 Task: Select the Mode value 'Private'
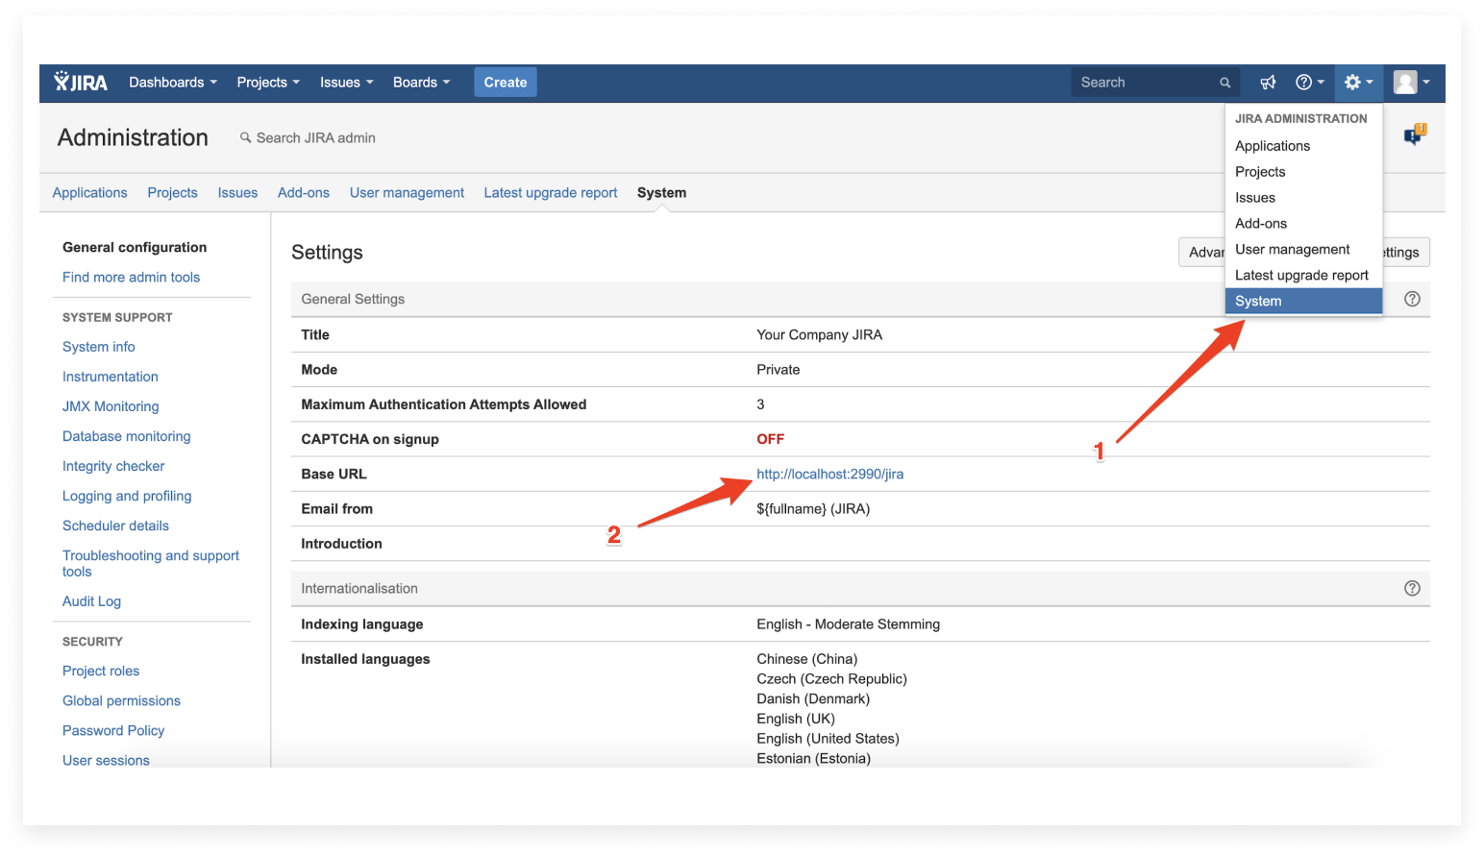pos(778,369)
